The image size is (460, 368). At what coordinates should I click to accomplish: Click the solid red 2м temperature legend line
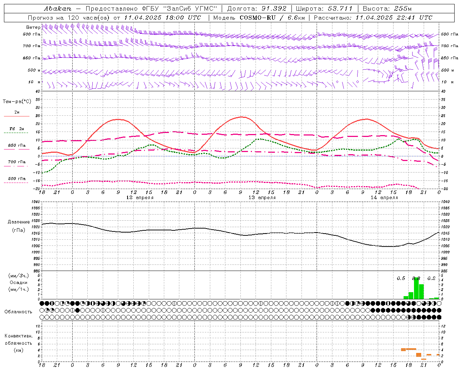pyautogui.click(x=17, y=116)
